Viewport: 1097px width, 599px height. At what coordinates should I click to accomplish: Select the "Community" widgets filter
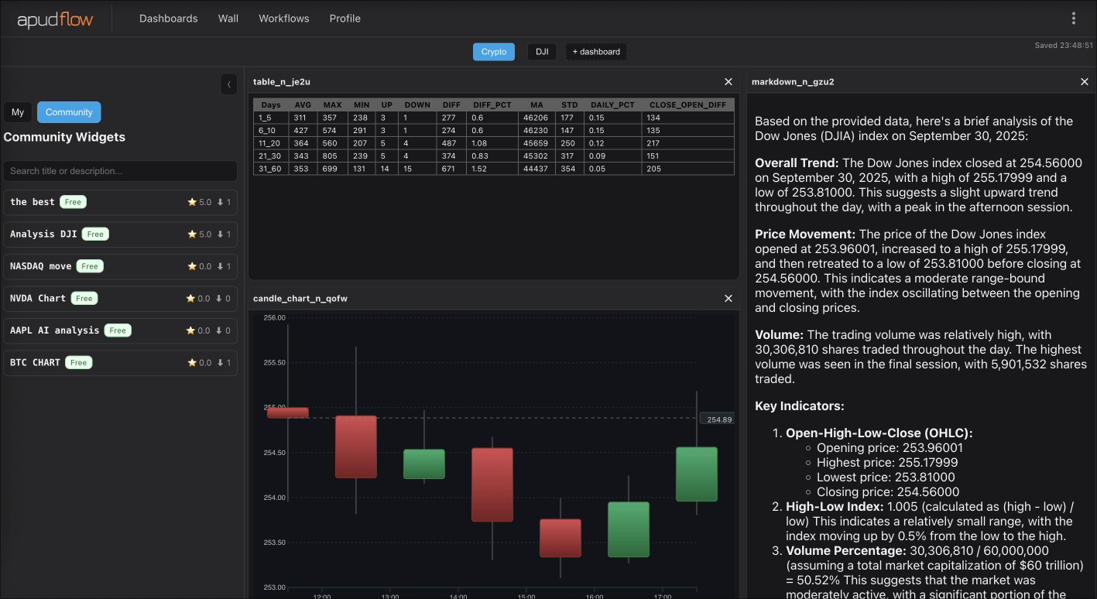click(69, 111)
